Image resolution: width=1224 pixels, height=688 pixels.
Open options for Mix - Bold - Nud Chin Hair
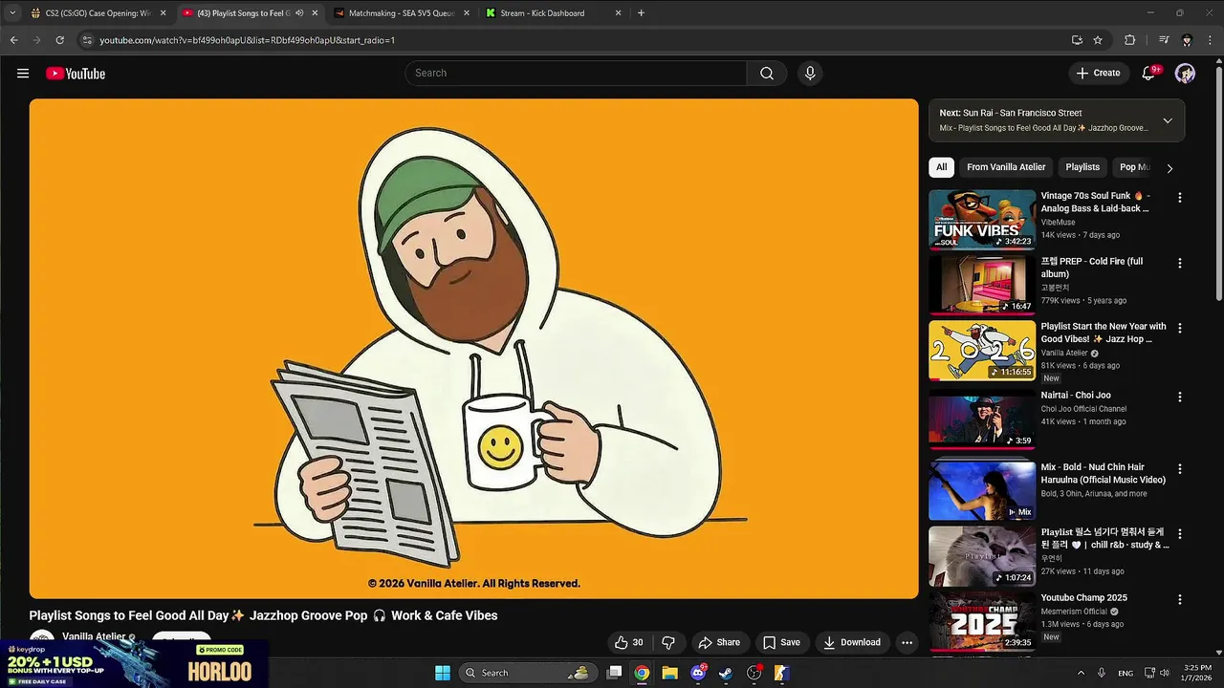coord(1179,469)
